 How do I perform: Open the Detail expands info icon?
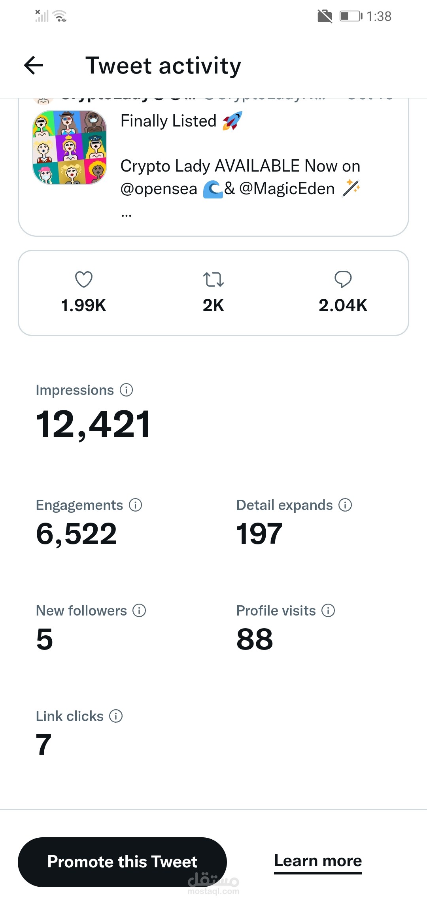[345, 505]
